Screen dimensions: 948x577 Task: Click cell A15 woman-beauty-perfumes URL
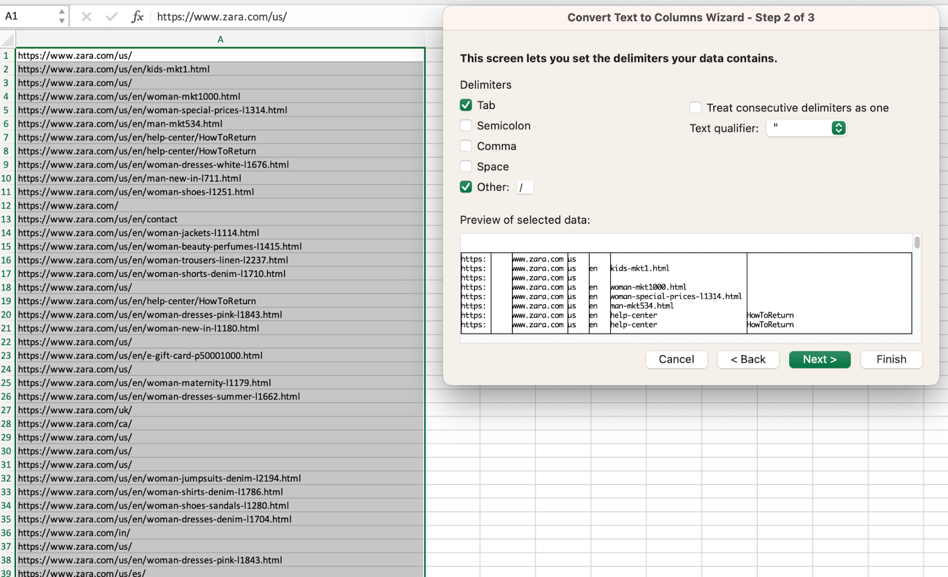coord(220,246)
